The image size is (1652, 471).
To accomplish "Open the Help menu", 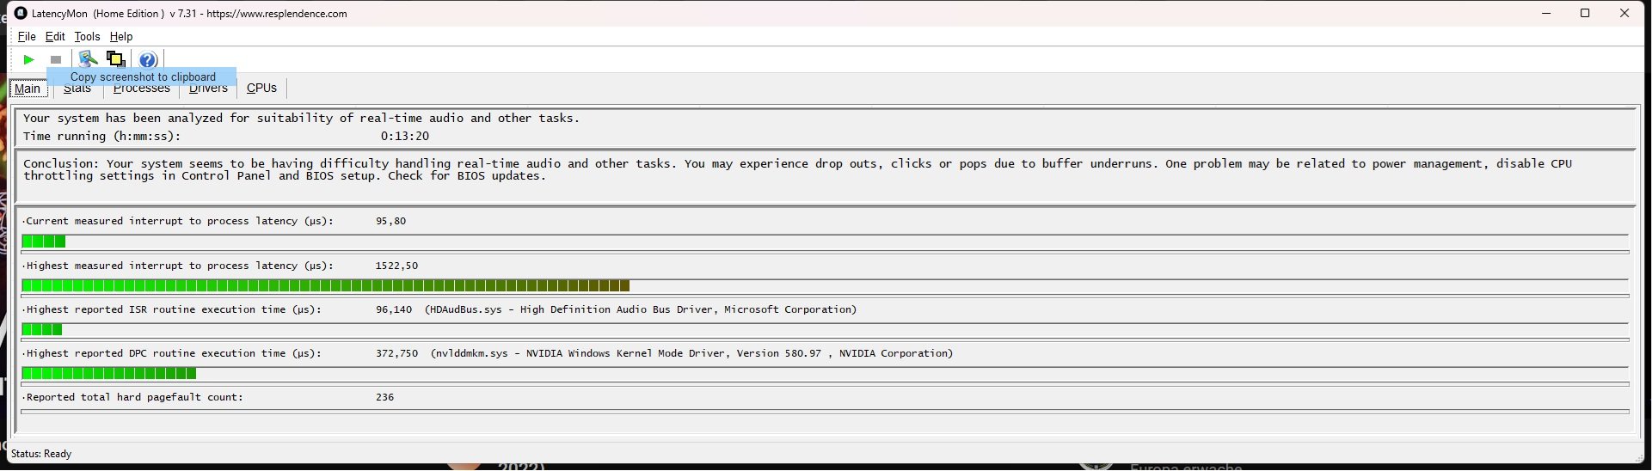I will 121,36.
